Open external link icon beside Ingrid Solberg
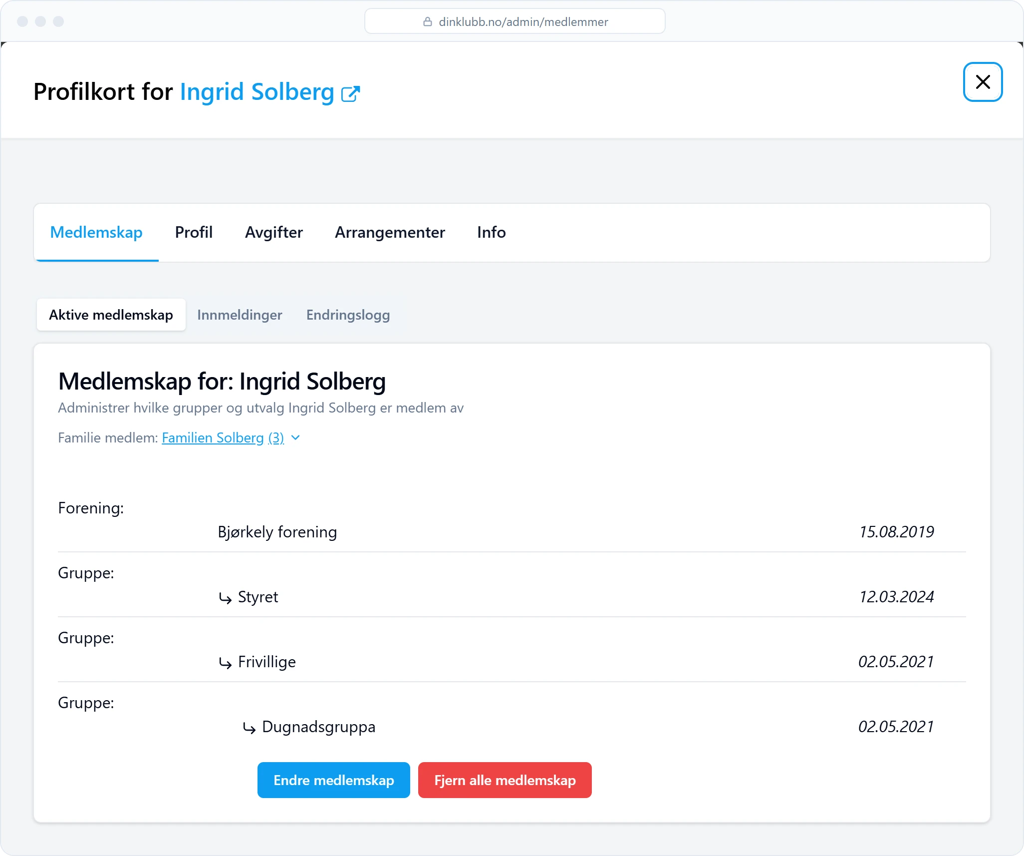1024x856 pixels. click(350, 93)
